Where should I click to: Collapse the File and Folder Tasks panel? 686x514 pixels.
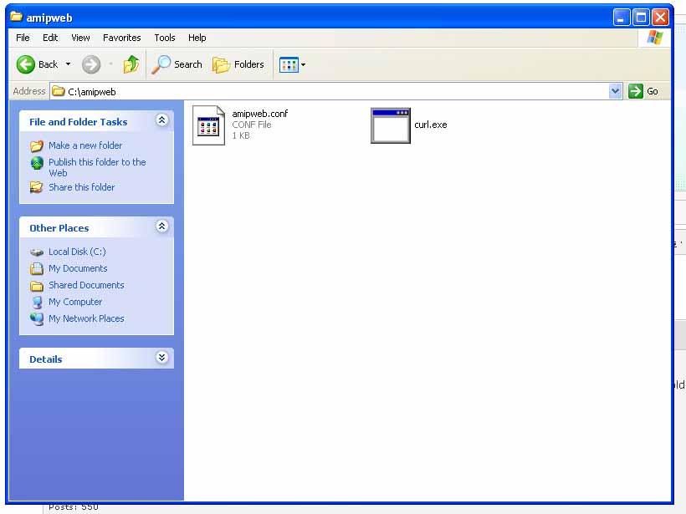click(x=162, y=121)
